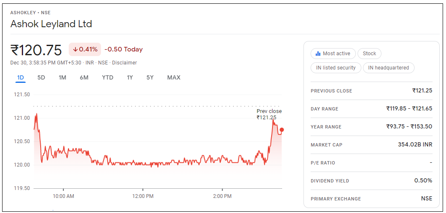Show the 6M chart range
Viewport: 446px width, 213px height.
(84, 77)
